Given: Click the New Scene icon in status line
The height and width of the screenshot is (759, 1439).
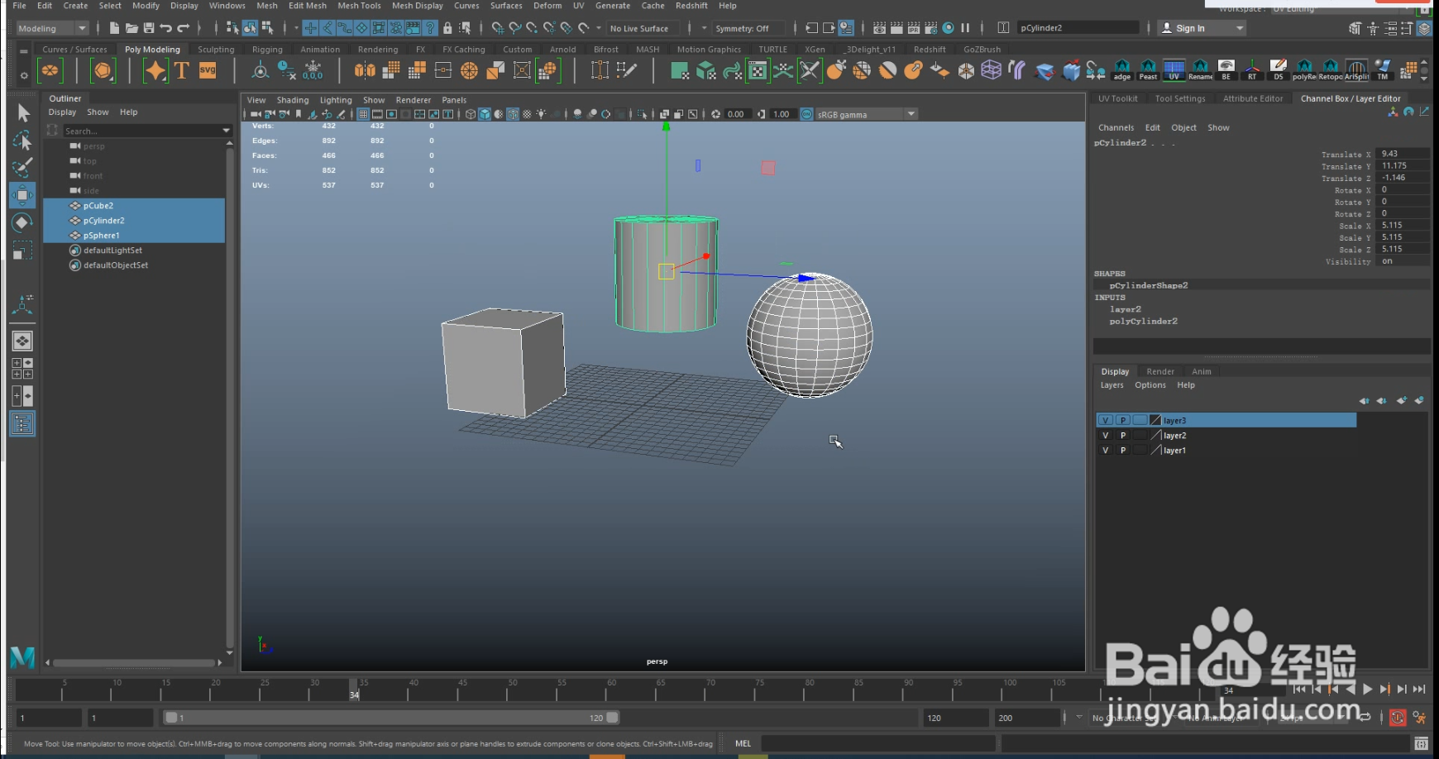Looking at the screenshot, I should [x=114, y=28].
